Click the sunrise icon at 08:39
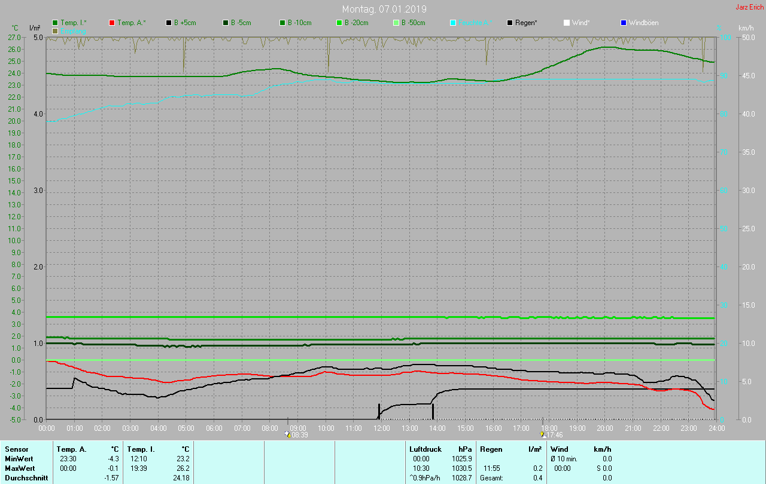The height and width of the screenshot is (484, 766). [287, 434]
